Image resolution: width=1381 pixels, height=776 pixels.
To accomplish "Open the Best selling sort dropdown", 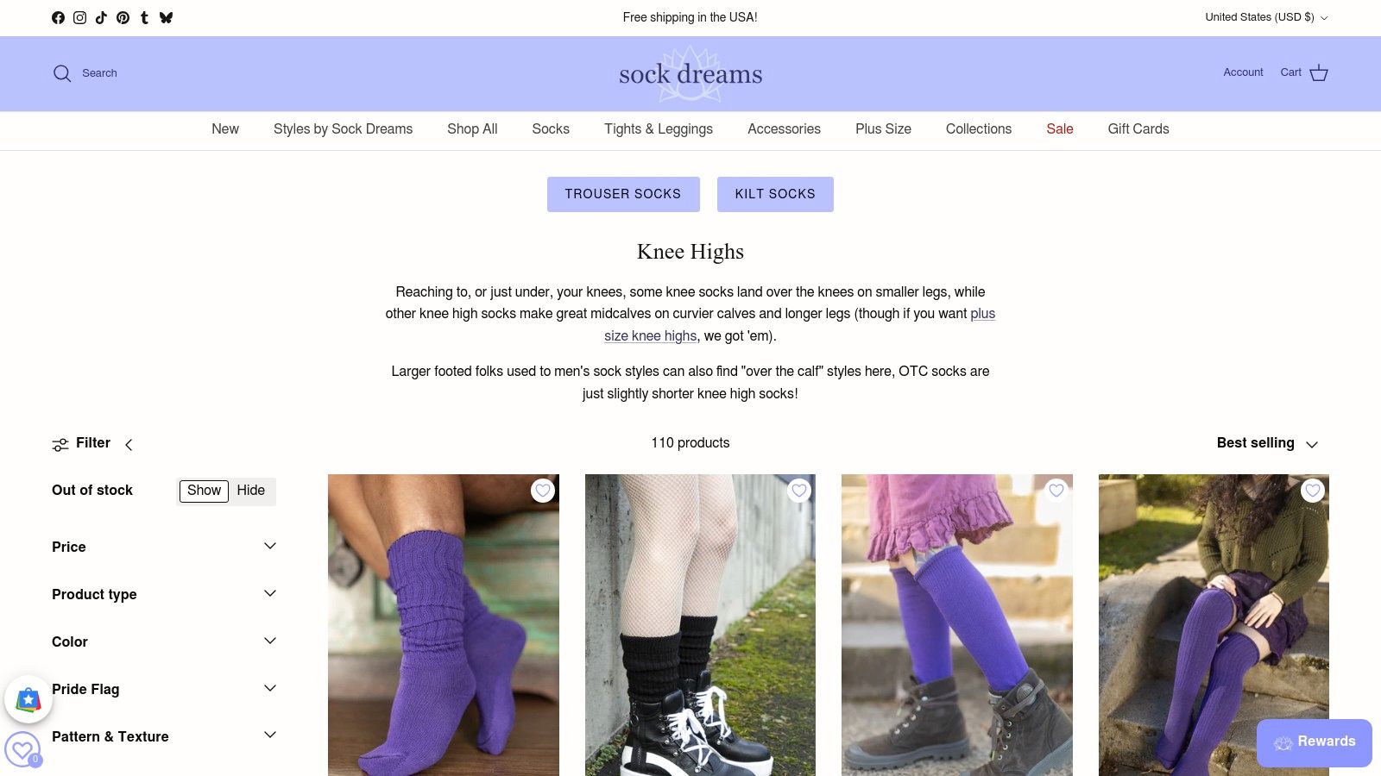I will (1268, 443).
